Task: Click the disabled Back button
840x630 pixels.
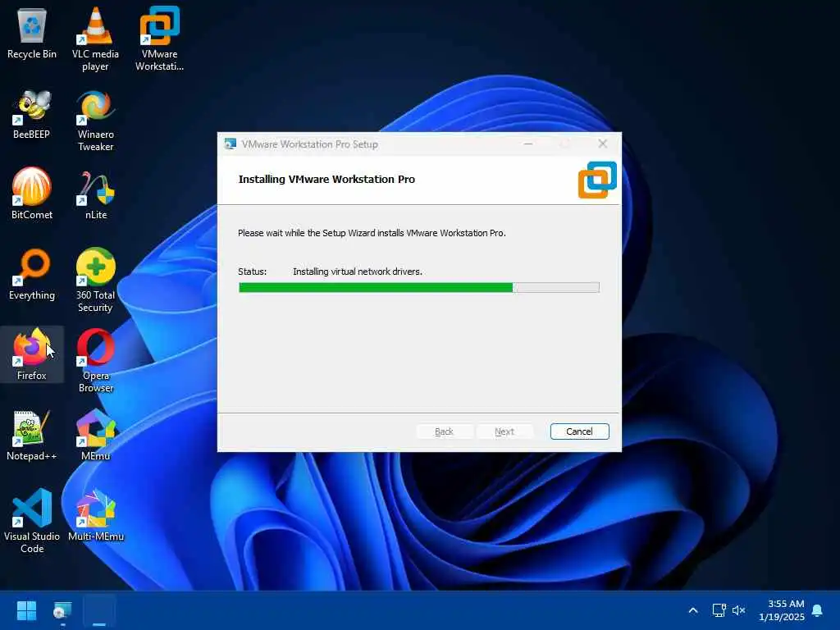Action: (444, 431)
